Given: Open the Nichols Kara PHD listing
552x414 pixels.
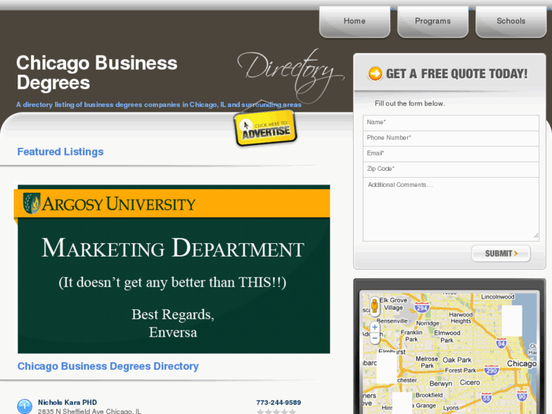Looking at the screenshot, I should 68,403.
